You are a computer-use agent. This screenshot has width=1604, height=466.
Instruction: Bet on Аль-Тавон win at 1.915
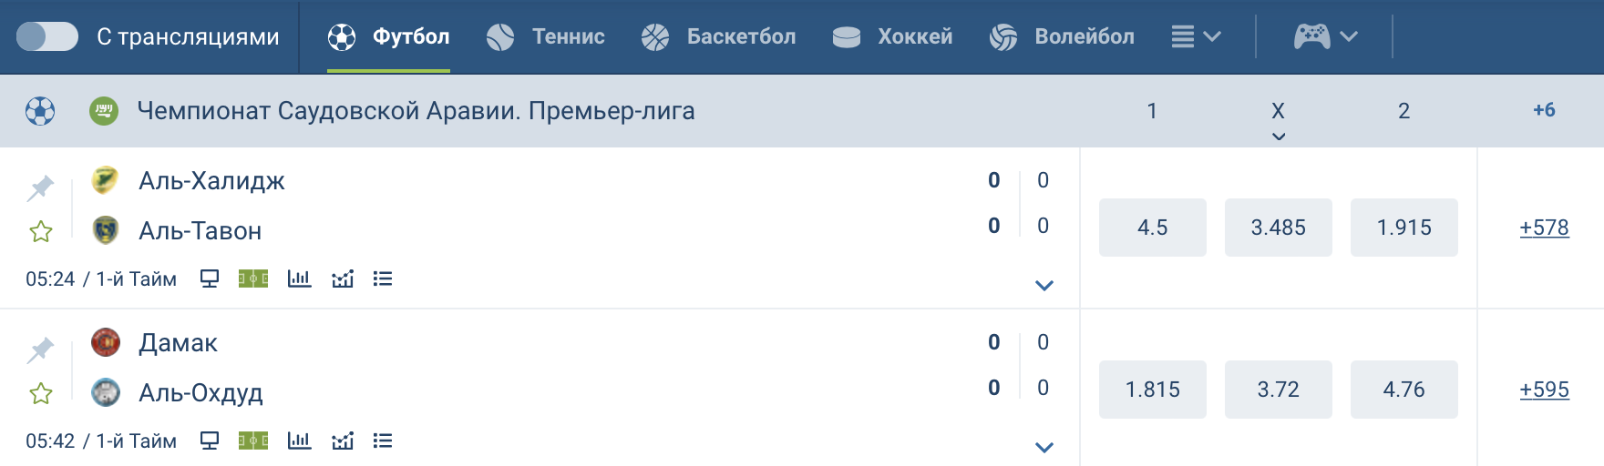[1403, 228]
